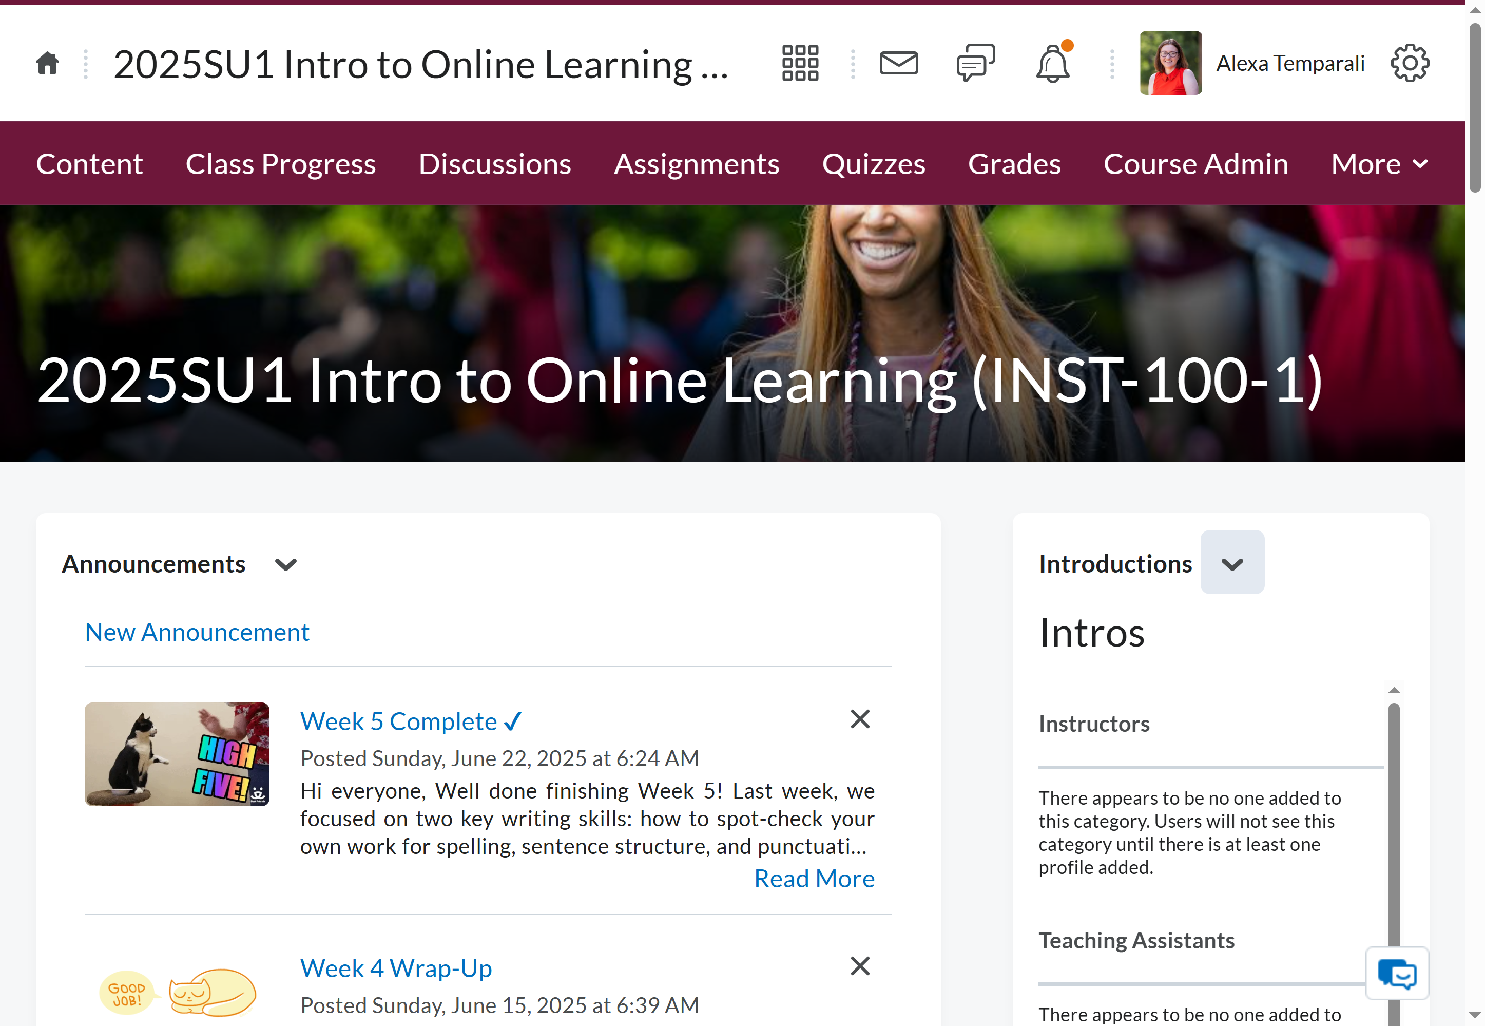Click the Announcements widget heading
The height and width of the screenshot is (1026, 1485).
click(153, 564)
